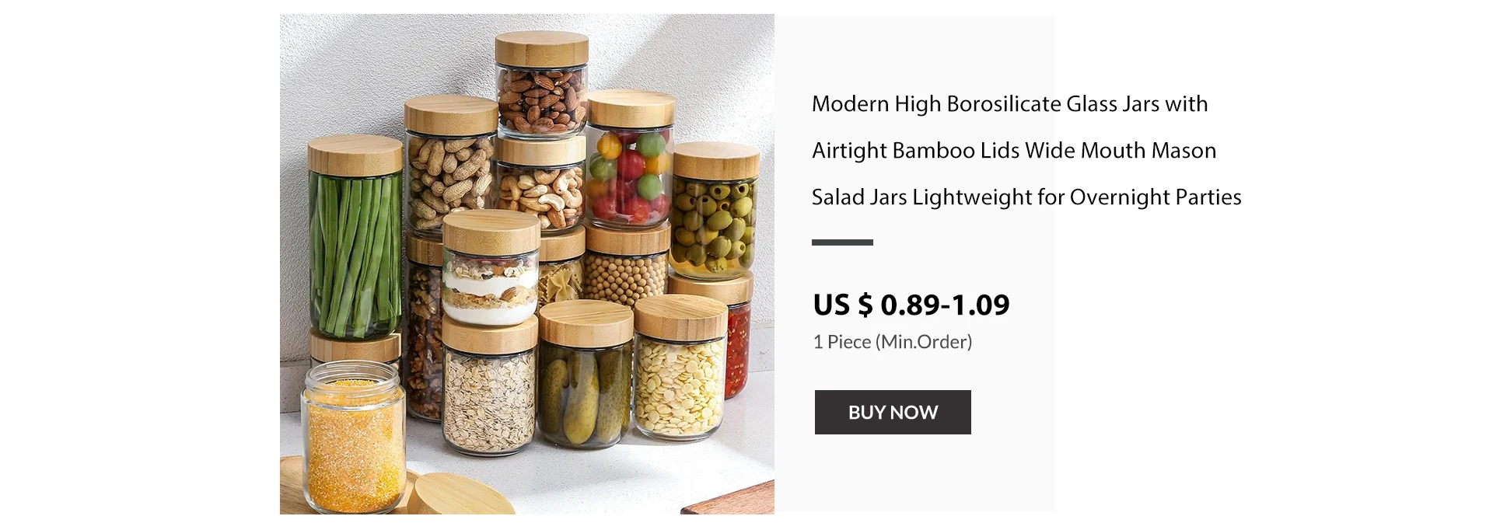The height and width of the screenshot is (530, 1493).
Task: Click the 1 Piece (Min.Order) label
Action: point(893,342)
